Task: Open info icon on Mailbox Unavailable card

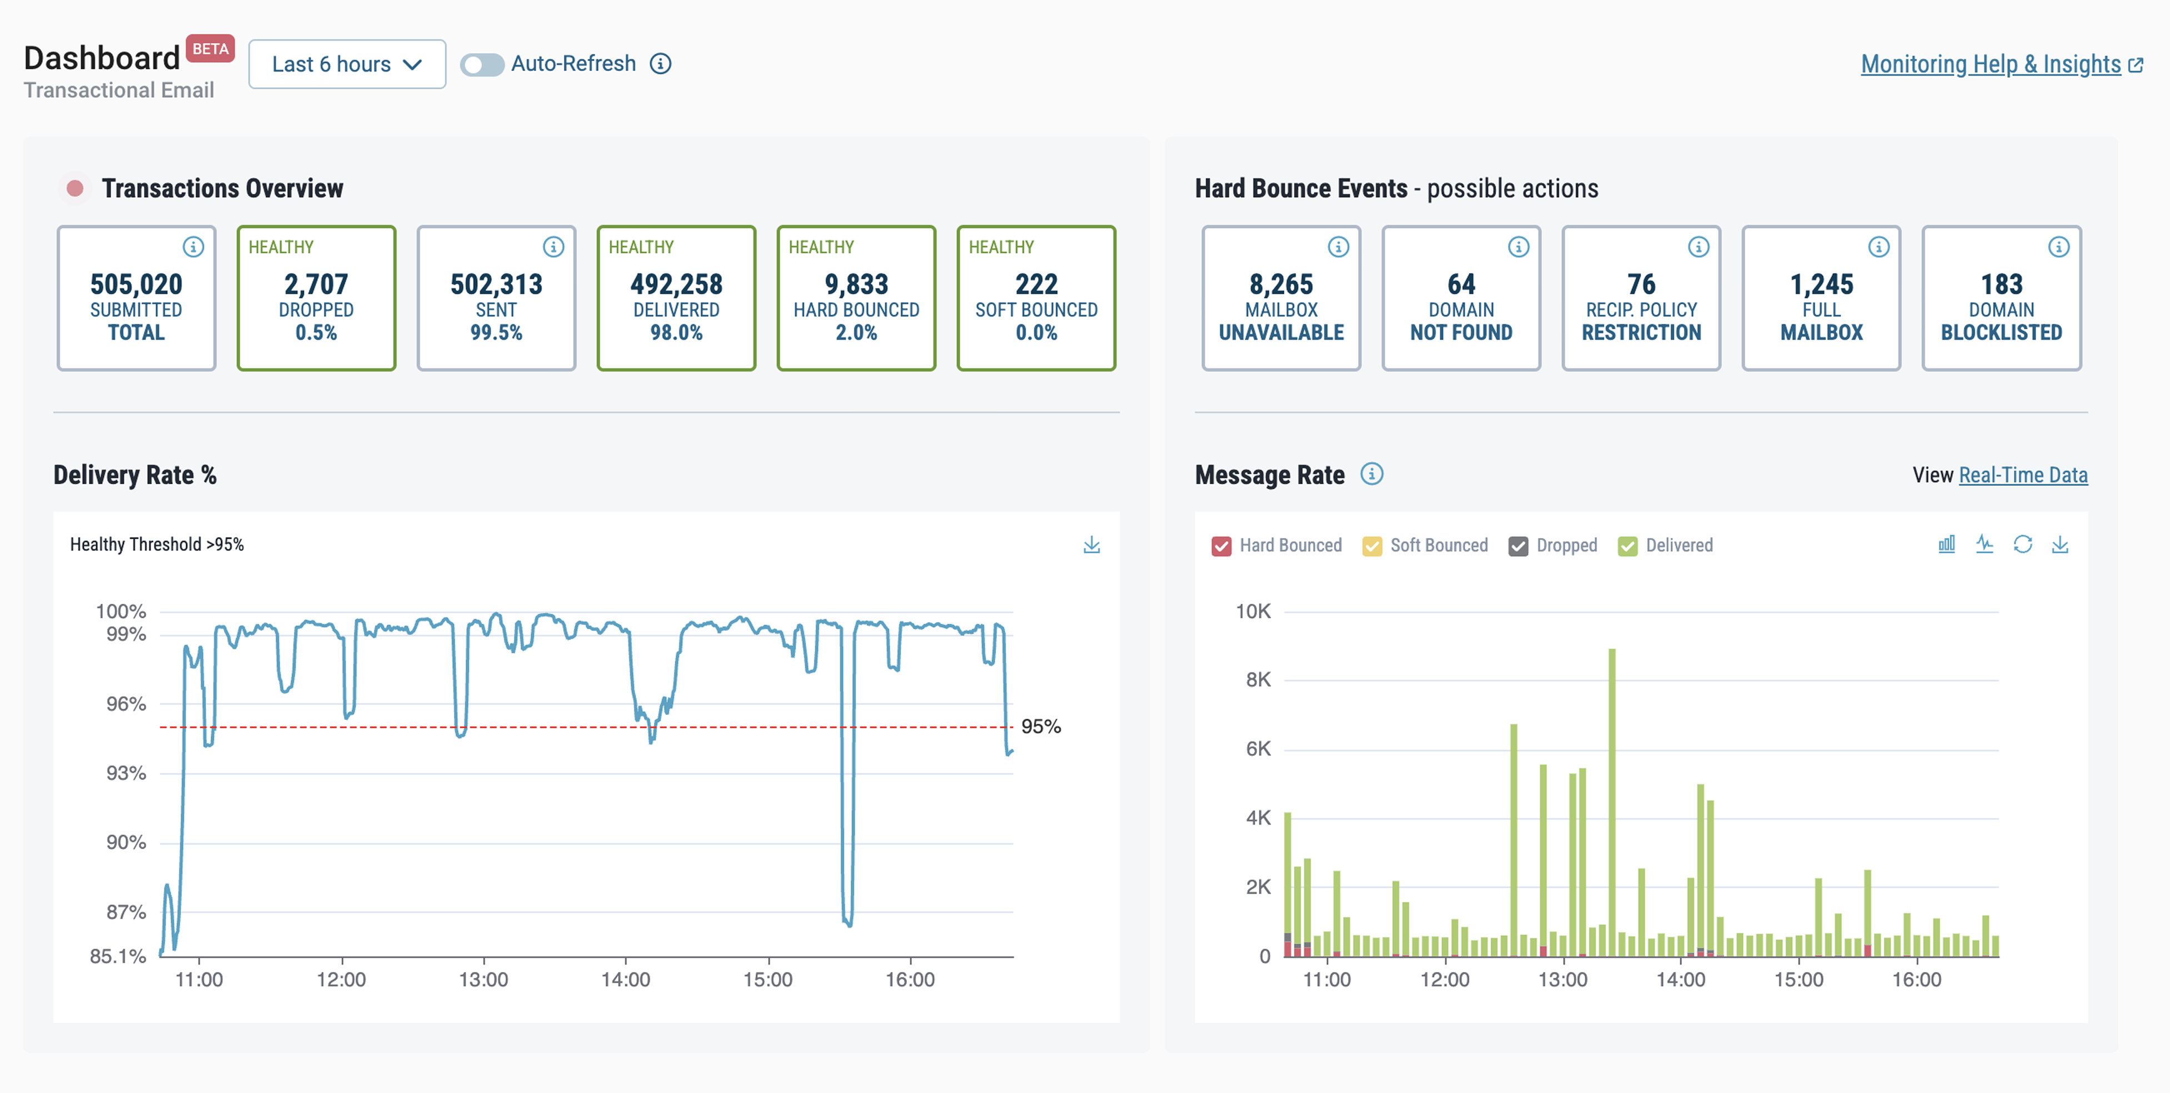Action: coord(1338,247)
